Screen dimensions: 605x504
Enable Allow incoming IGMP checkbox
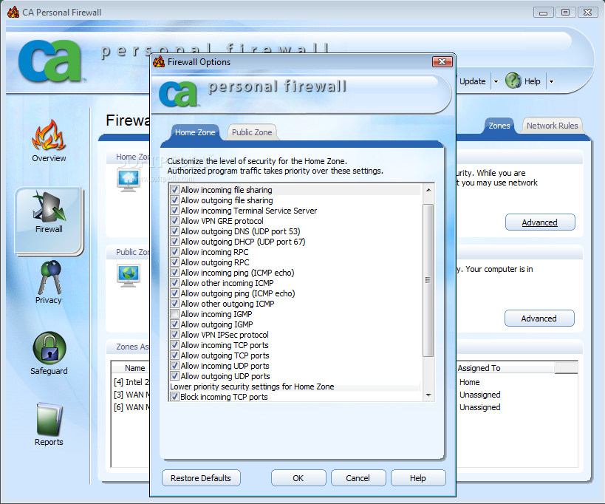[x=174, y=314]
